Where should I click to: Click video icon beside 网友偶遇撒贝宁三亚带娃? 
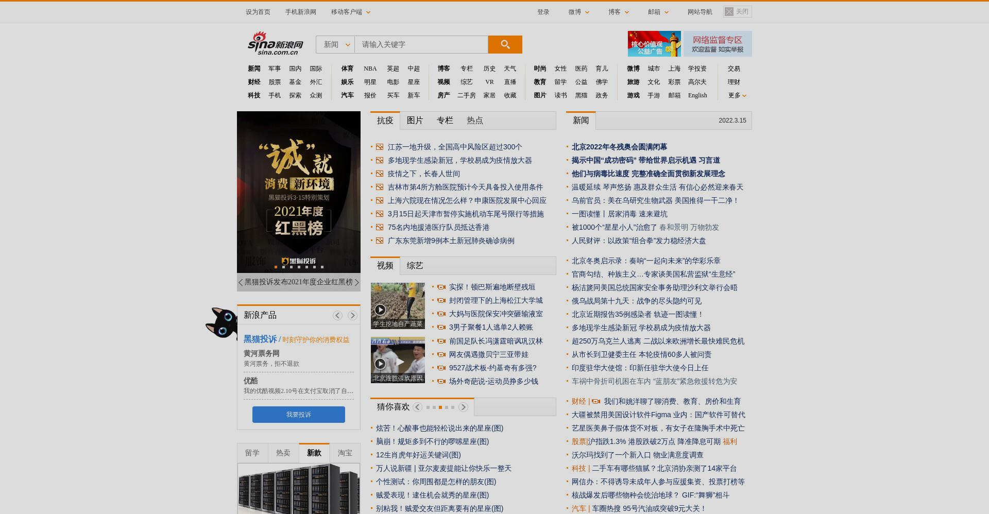441,354
